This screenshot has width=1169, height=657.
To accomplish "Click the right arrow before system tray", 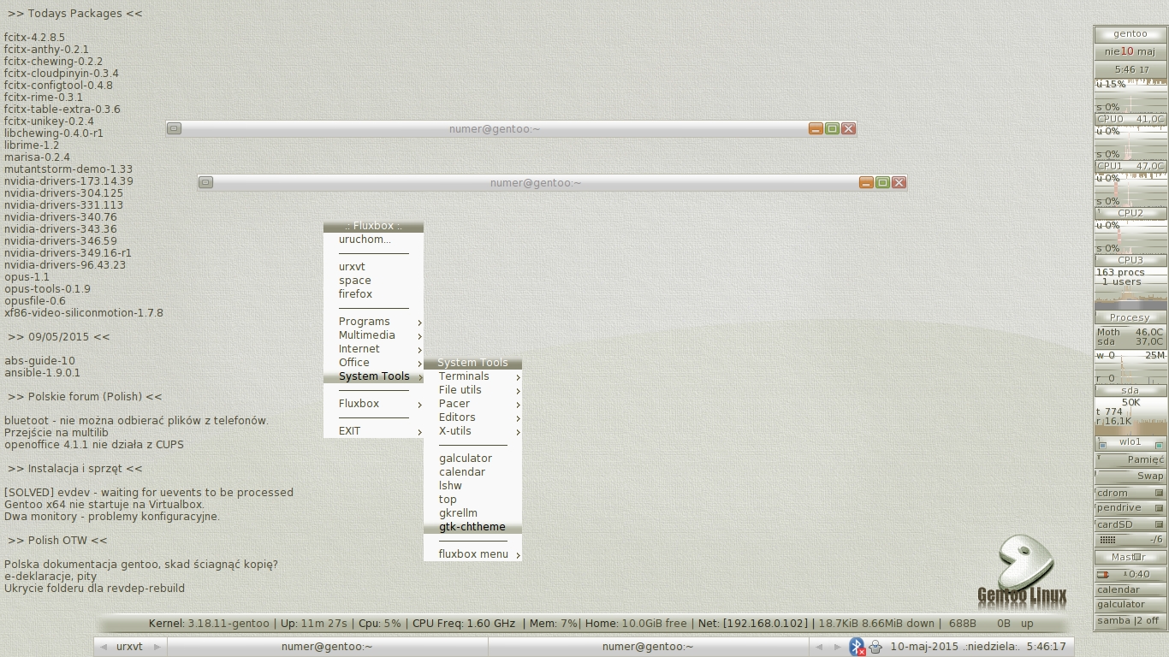I will (x=837, y=647).
